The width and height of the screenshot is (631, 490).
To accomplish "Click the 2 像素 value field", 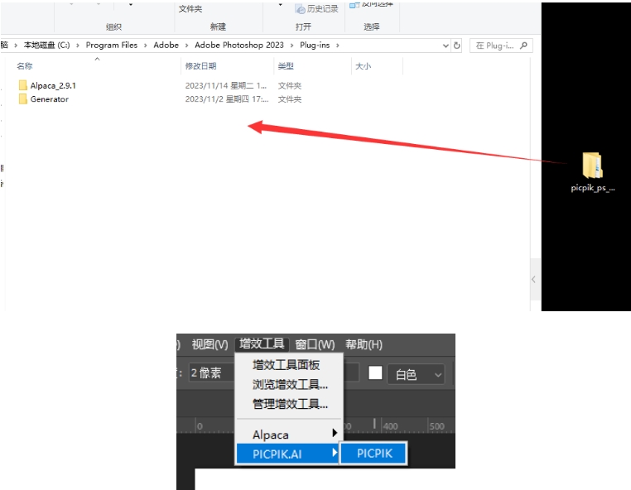I will [211, 373].
